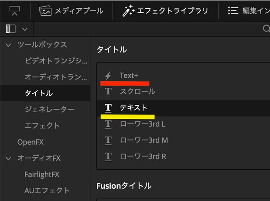Toggle the sidebar panel view icon
The image size is (270, 201).
[10, 29]
